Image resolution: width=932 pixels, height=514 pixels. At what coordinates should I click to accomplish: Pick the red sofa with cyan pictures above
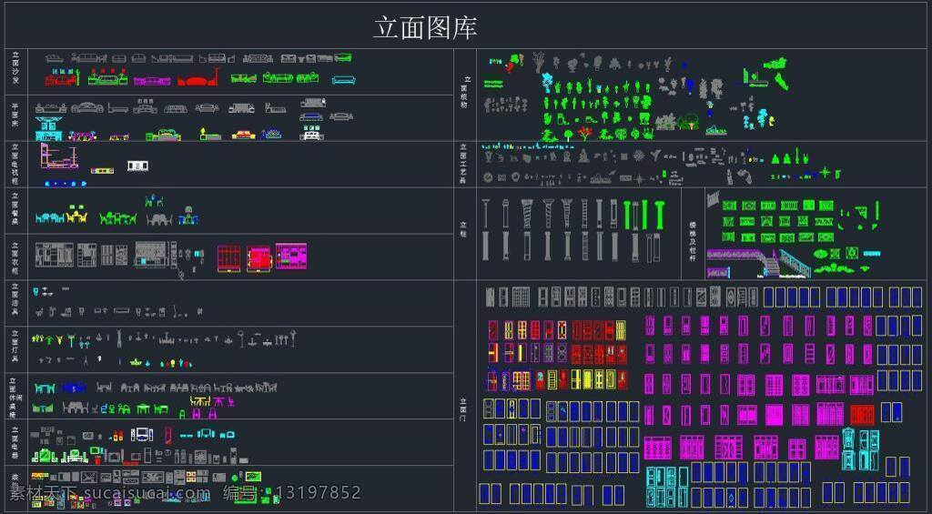61,77
